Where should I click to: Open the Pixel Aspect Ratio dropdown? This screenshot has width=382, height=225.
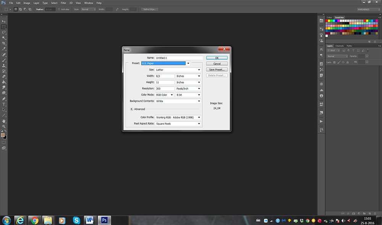(x=178, y=124)
